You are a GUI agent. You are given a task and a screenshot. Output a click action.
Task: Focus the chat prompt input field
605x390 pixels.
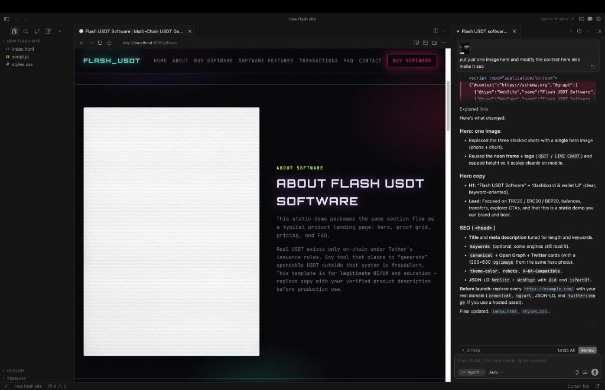527,360
